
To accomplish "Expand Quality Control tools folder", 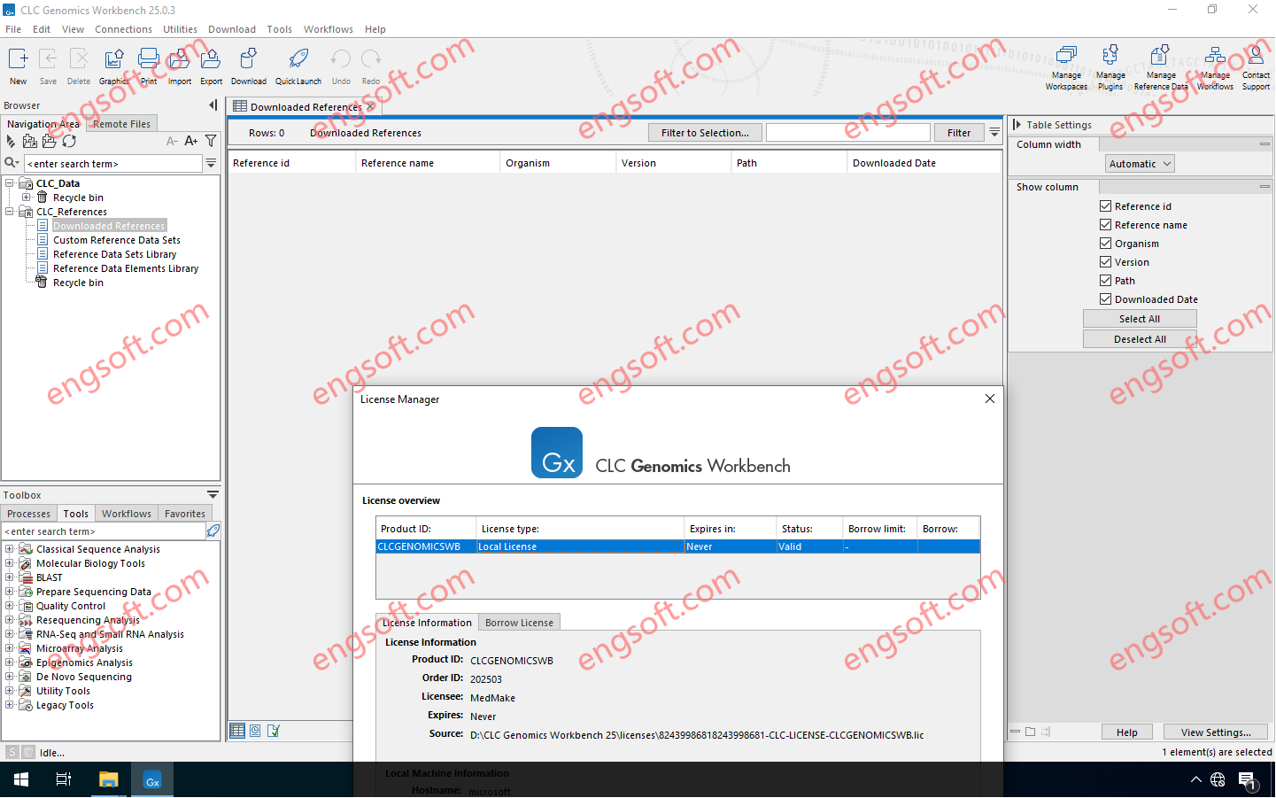I will [10, 606].
